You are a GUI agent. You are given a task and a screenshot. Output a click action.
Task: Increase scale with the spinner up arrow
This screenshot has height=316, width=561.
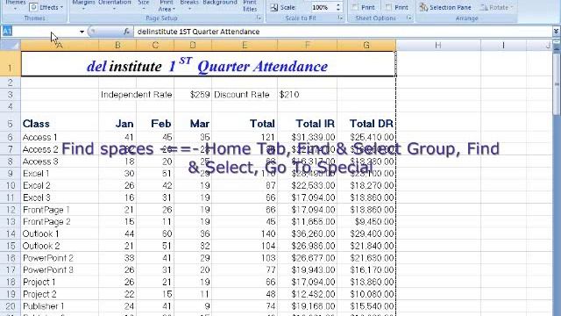tap(338, 5)
